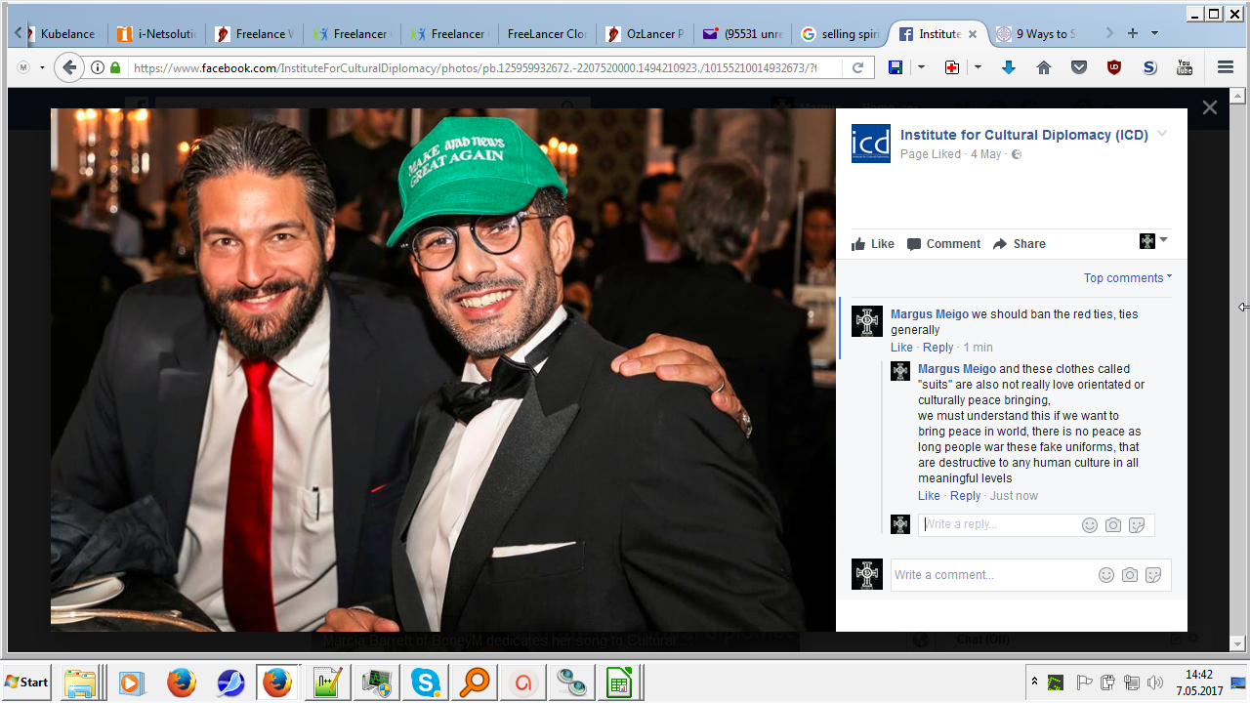Click the YouTube toolbar icon
Image resolution: width=1250 pixels, height=703 pixels.
(1185, 67)
